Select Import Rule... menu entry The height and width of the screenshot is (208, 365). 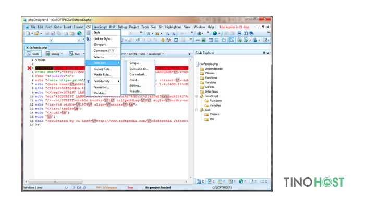click(x=102, y=69)
